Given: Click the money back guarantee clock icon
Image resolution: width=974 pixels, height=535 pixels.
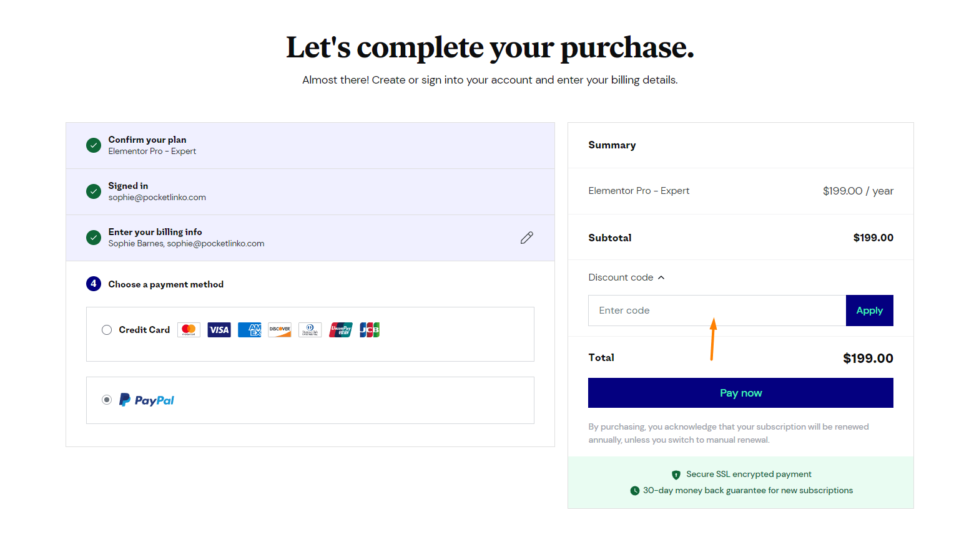Looking at the screenshot, I should pyautogui.click(x=635, y=491).
